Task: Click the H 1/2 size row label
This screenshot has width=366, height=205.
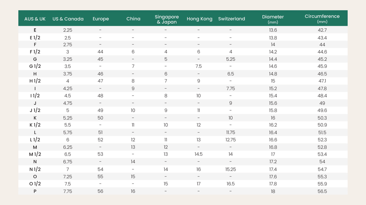Action: click(35, 81)
